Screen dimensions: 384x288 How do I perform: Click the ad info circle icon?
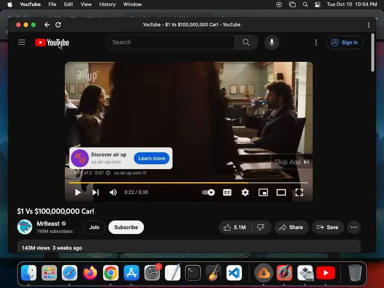[x=108, y=173]
